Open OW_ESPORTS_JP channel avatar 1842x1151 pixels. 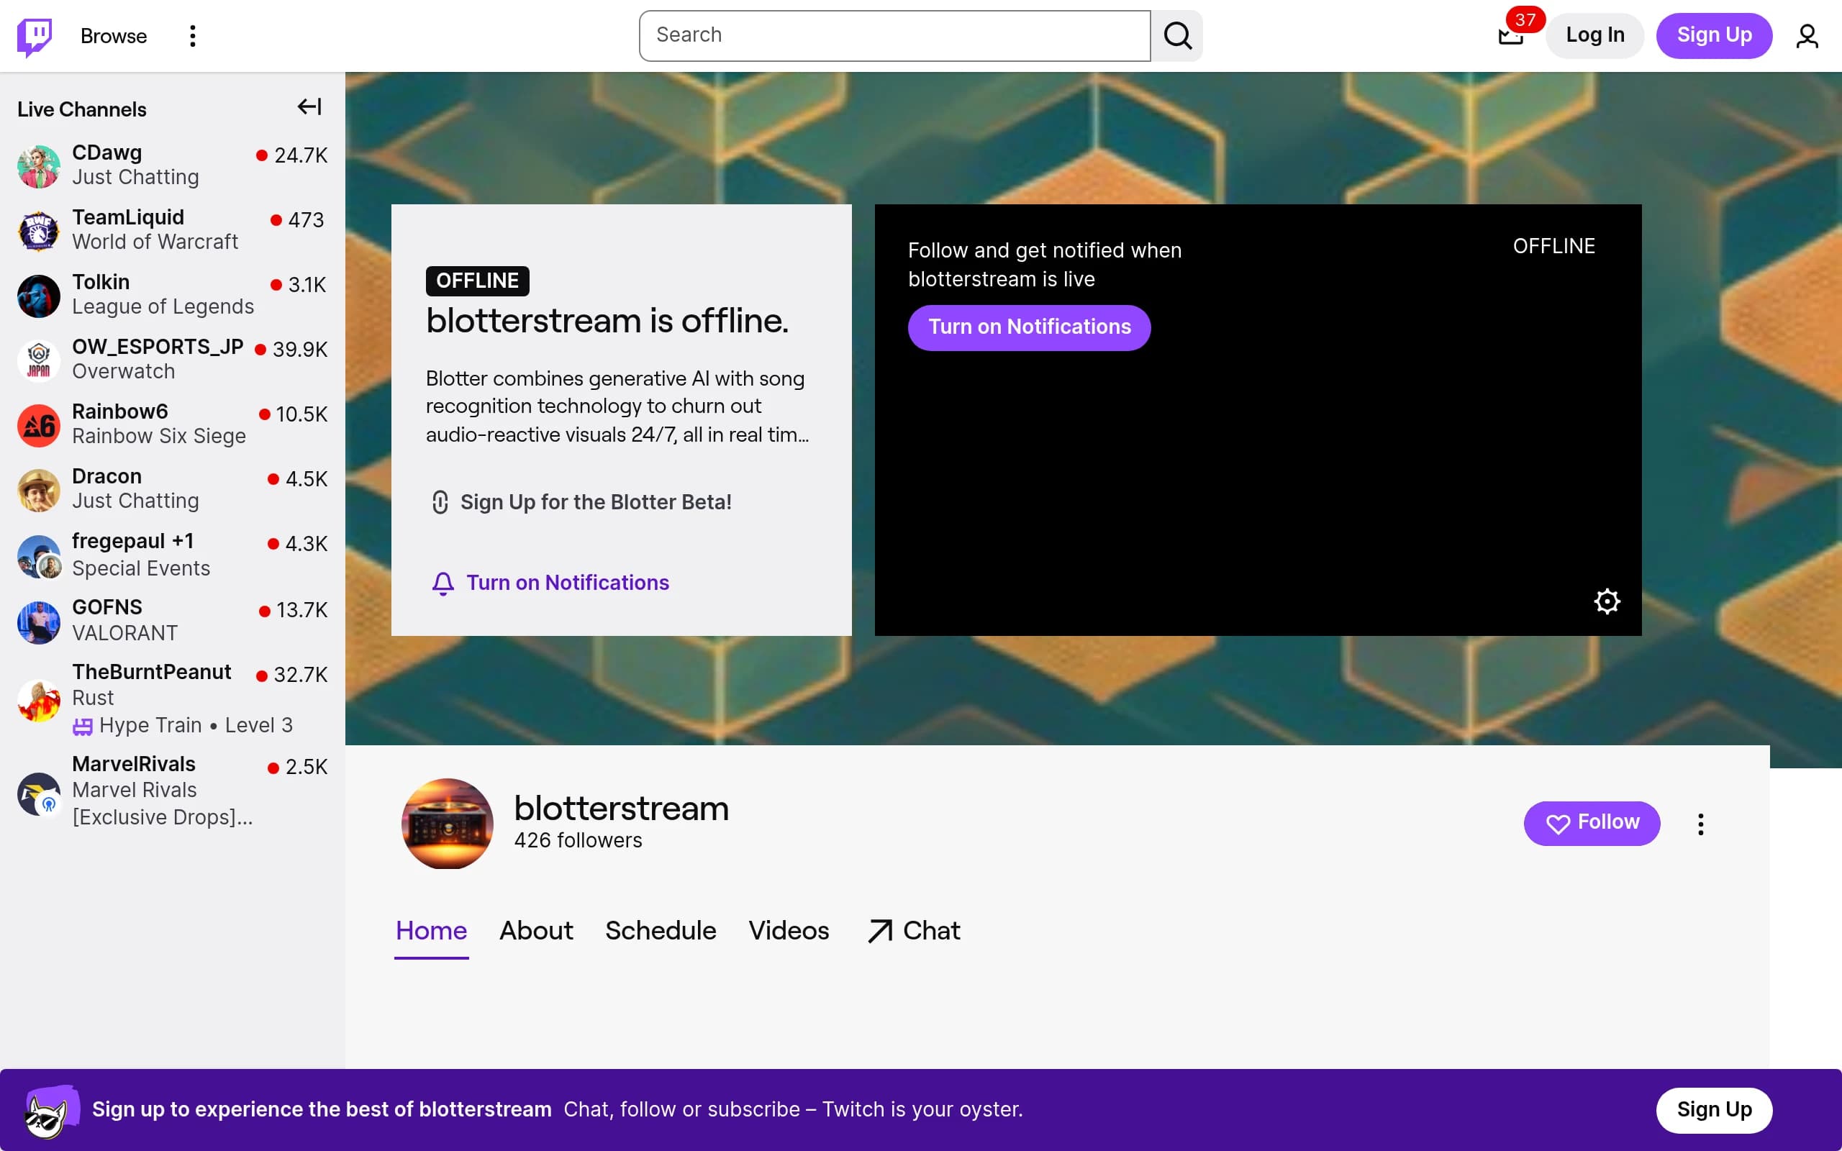point(39,360)
